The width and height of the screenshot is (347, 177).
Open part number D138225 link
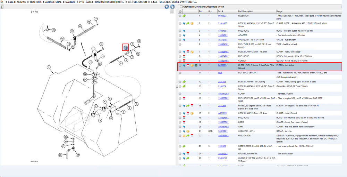[222, 65]
